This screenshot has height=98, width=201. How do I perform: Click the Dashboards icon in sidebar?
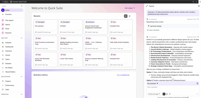point(3,47)
